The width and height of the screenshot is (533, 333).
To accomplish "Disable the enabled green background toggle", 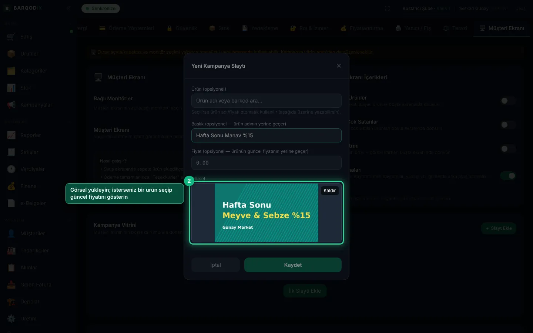I will point(508,176).
